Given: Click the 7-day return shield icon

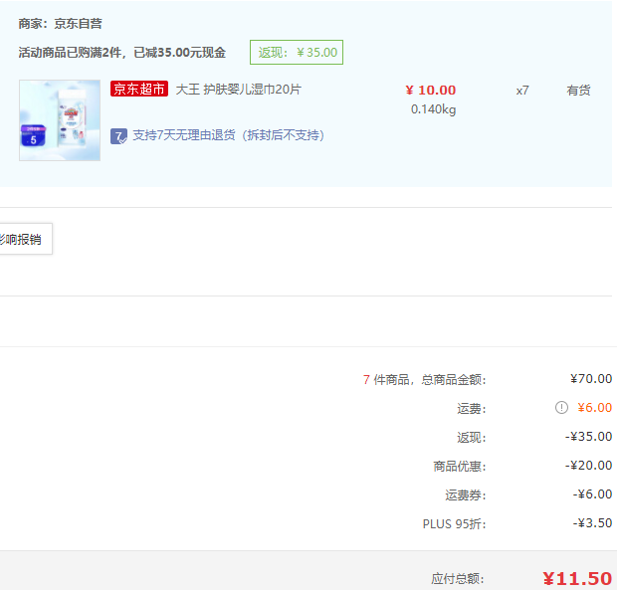Looking at the screenshot, I should tap(118, 136).
